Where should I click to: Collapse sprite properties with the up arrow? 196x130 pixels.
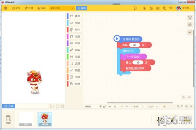pos(164,106)
